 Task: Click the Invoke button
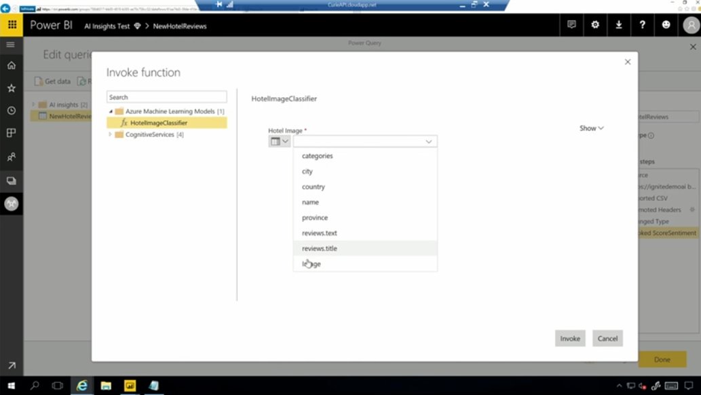[x=569, y=338]
